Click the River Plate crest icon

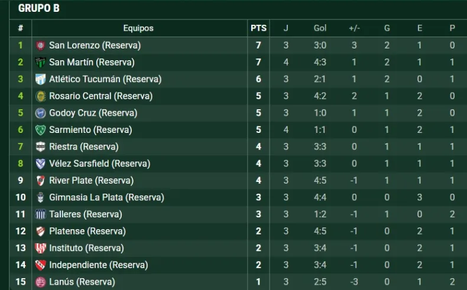(41, 181)
